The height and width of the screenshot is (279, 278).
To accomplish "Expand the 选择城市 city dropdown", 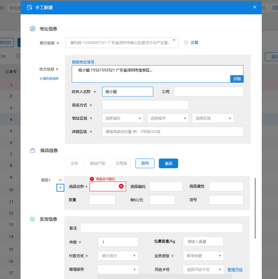I will [x=168, y=118].
